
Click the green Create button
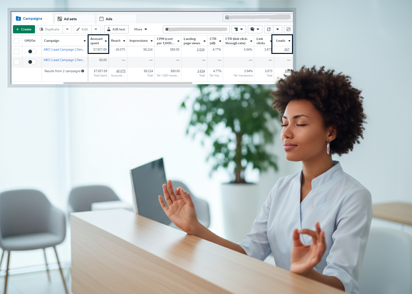[24, 29]
